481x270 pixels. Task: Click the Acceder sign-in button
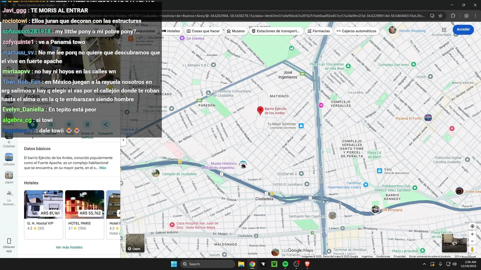click(463, 29)
